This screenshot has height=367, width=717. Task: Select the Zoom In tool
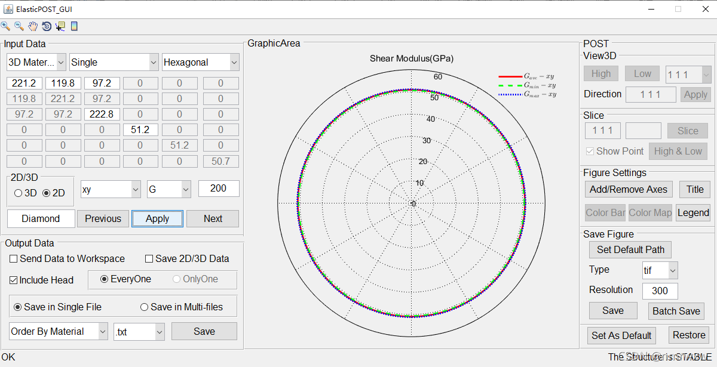point(5,26)
